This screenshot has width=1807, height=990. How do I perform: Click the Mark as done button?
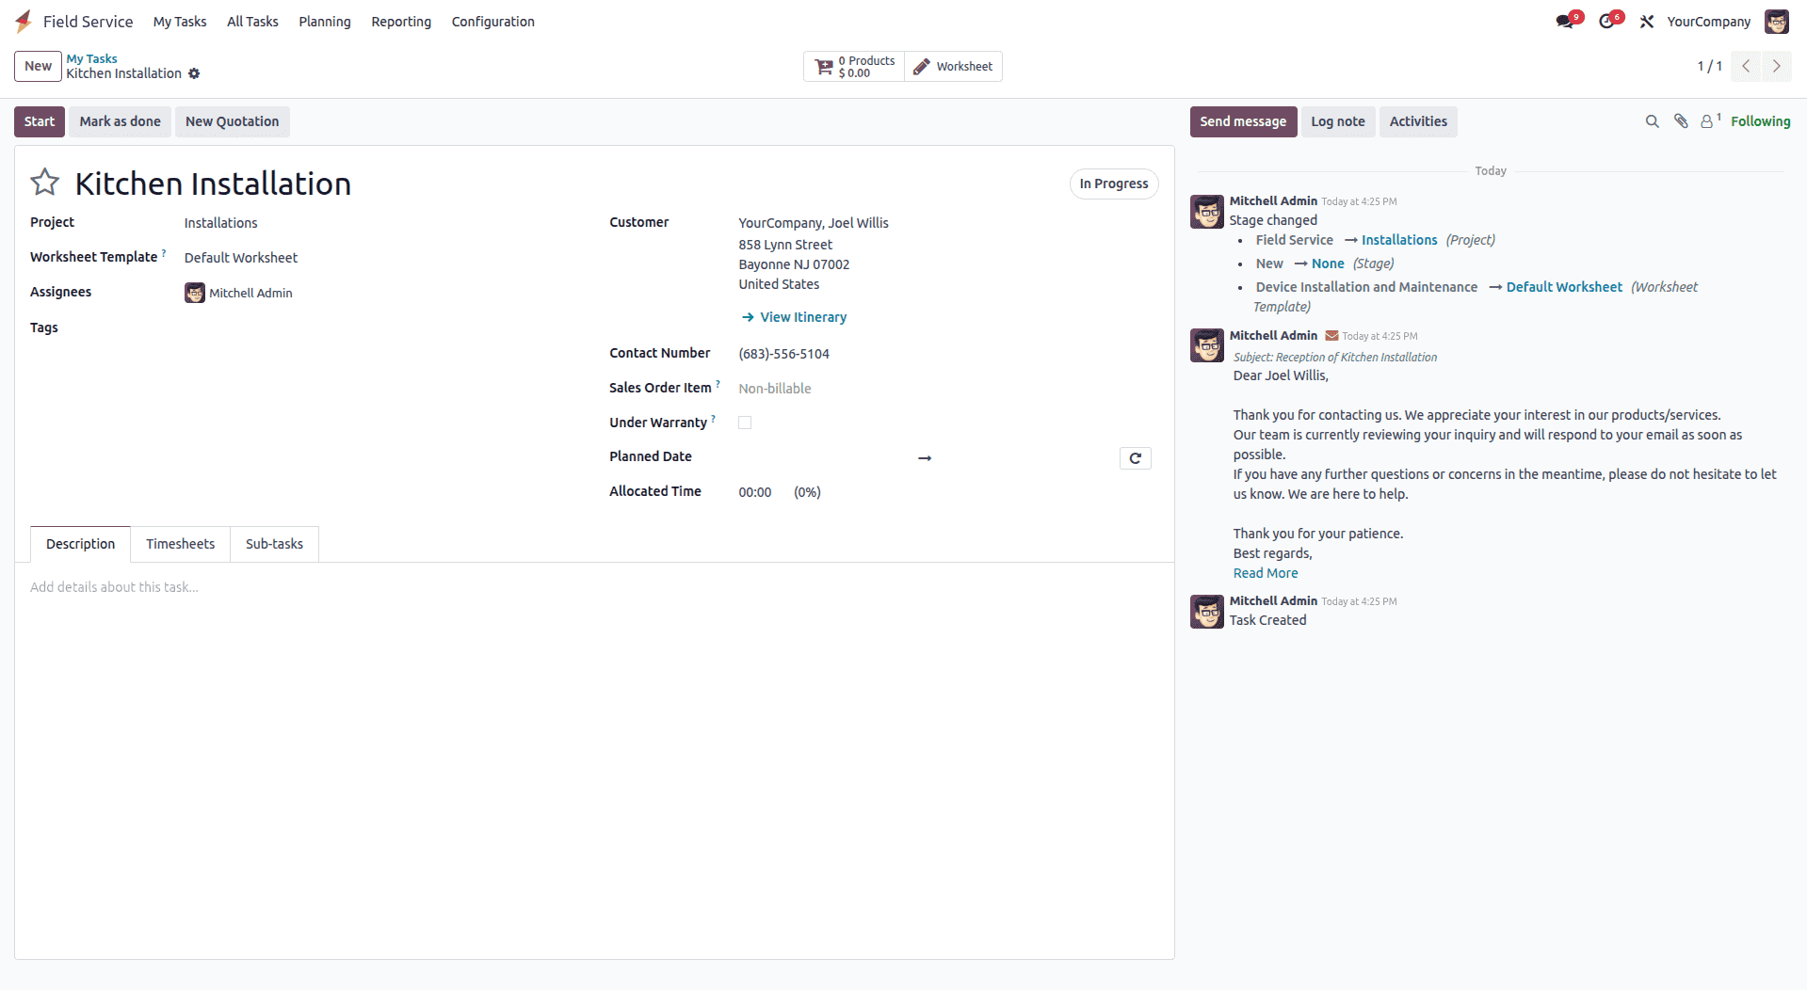tap(120, 121)
